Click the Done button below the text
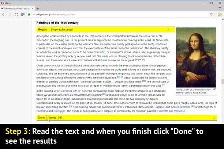This screenshot has height=149, width=224. [41, 118]
